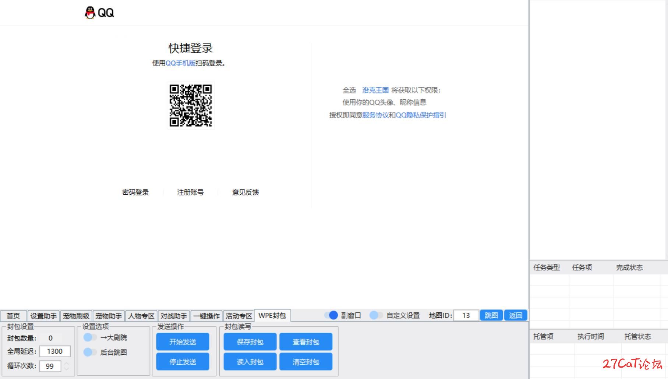Enable the 自定义设置 toggle
Image resolution: width=668 pixels, height=379 pixels.
[x=376, y=315]
